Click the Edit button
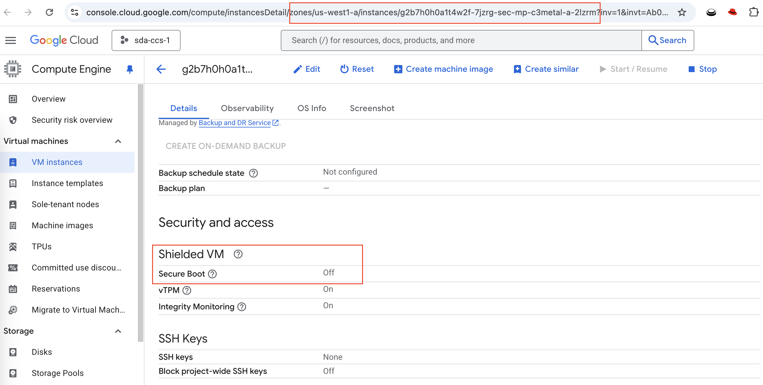The image size is (763, 385). click(307, 69)
